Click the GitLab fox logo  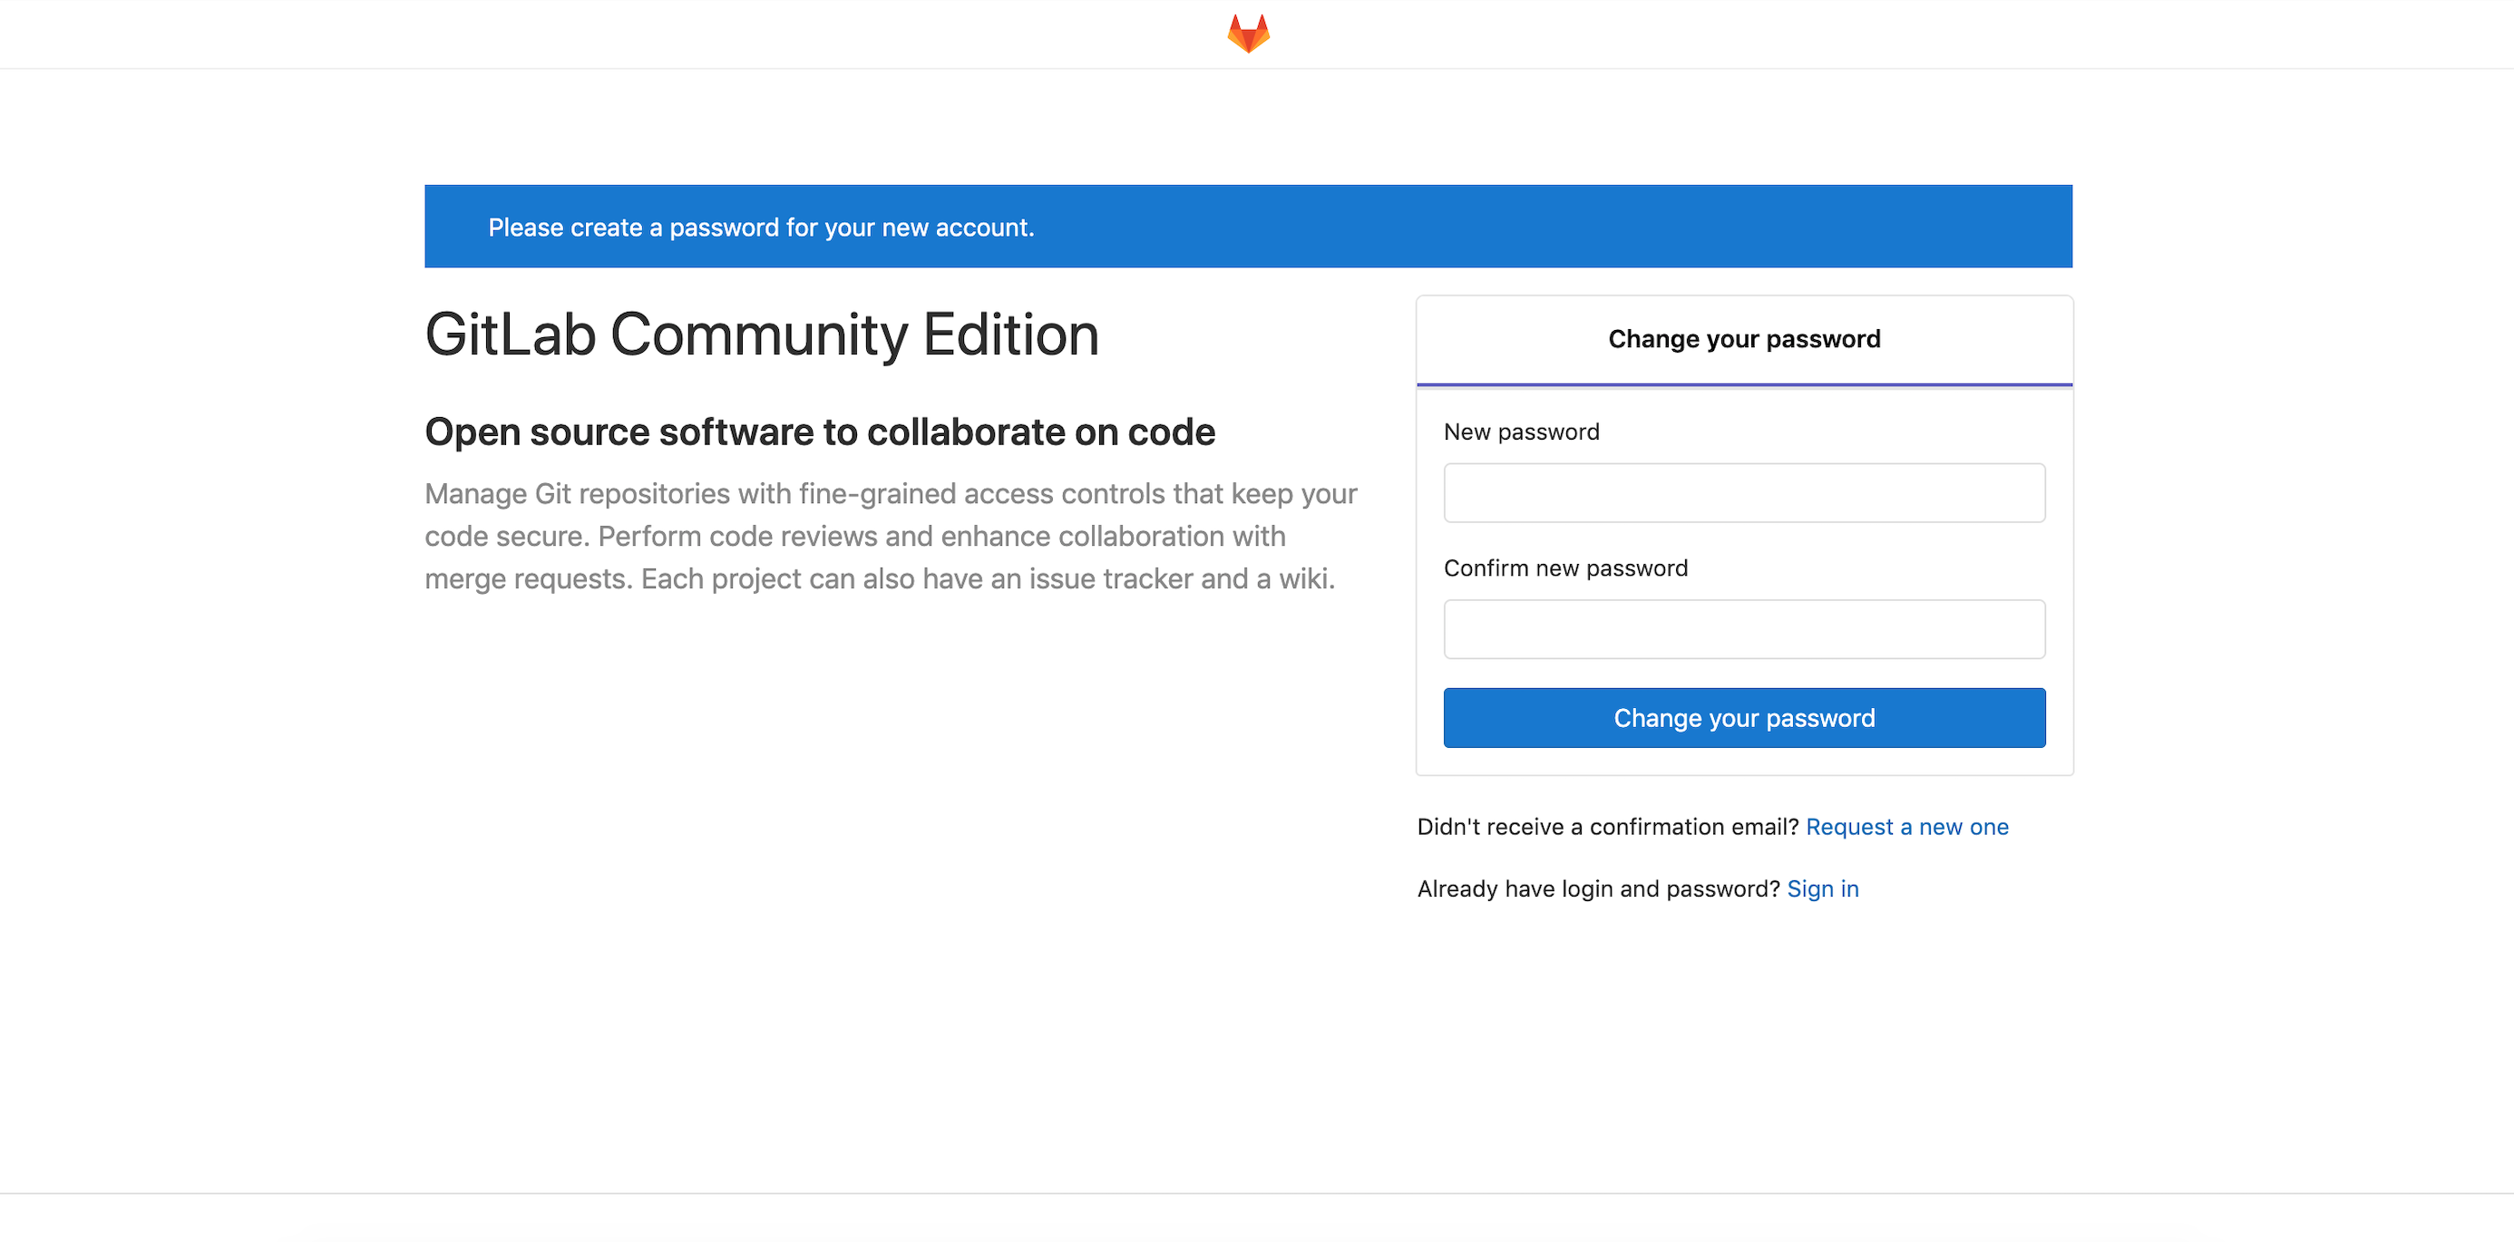click(1248, 34)
